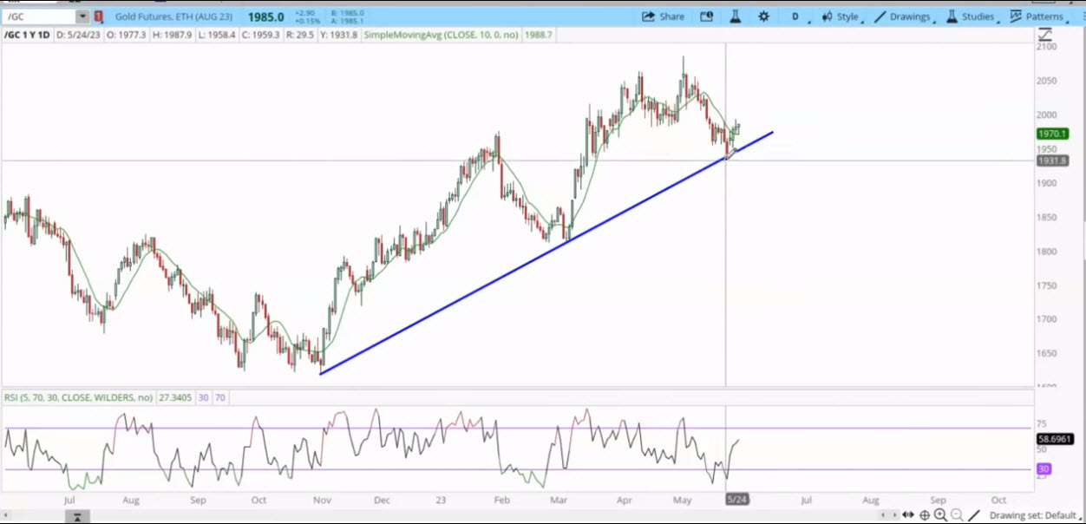Click the 58.6961 RSI value label
Viewport: 1086px width, 524px height.
coord(1055,440)
